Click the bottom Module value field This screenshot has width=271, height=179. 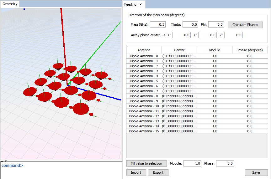[192, 163]
